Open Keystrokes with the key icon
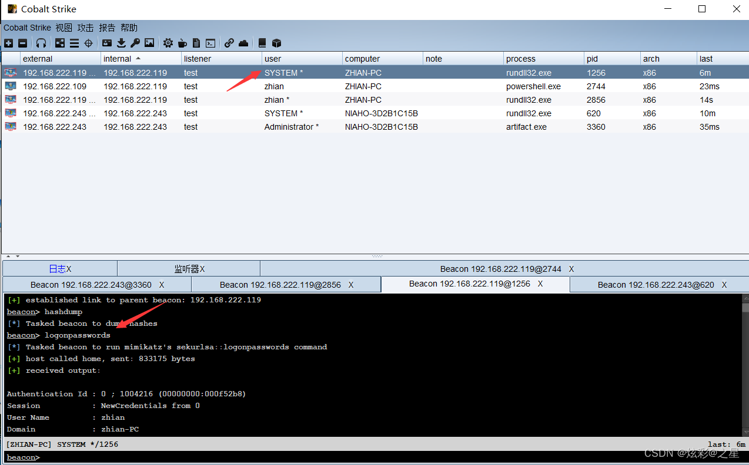749x465 pixels. click(135, 43)
